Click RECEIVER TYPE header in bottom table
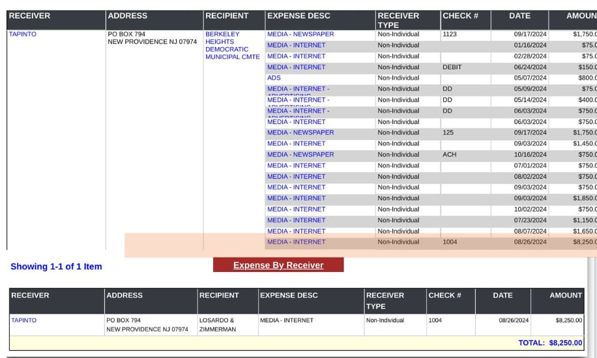This screenshot has height=358, width=597. click(385, 301)
